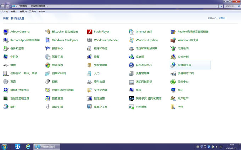Open 操作中心 flag icon
The image size is (241, 150).
point(47,48)
